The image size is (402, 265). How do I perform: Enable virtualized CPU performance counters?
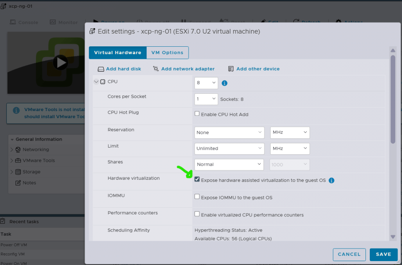coord(197,214)
